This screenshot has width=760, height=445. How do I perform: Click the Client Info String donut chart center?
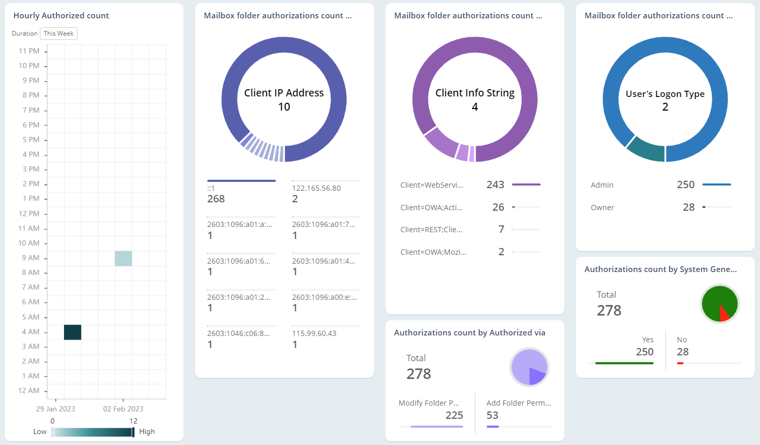475,100
